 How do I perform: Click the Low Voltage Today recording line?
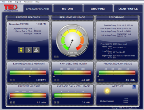[116, 31]
